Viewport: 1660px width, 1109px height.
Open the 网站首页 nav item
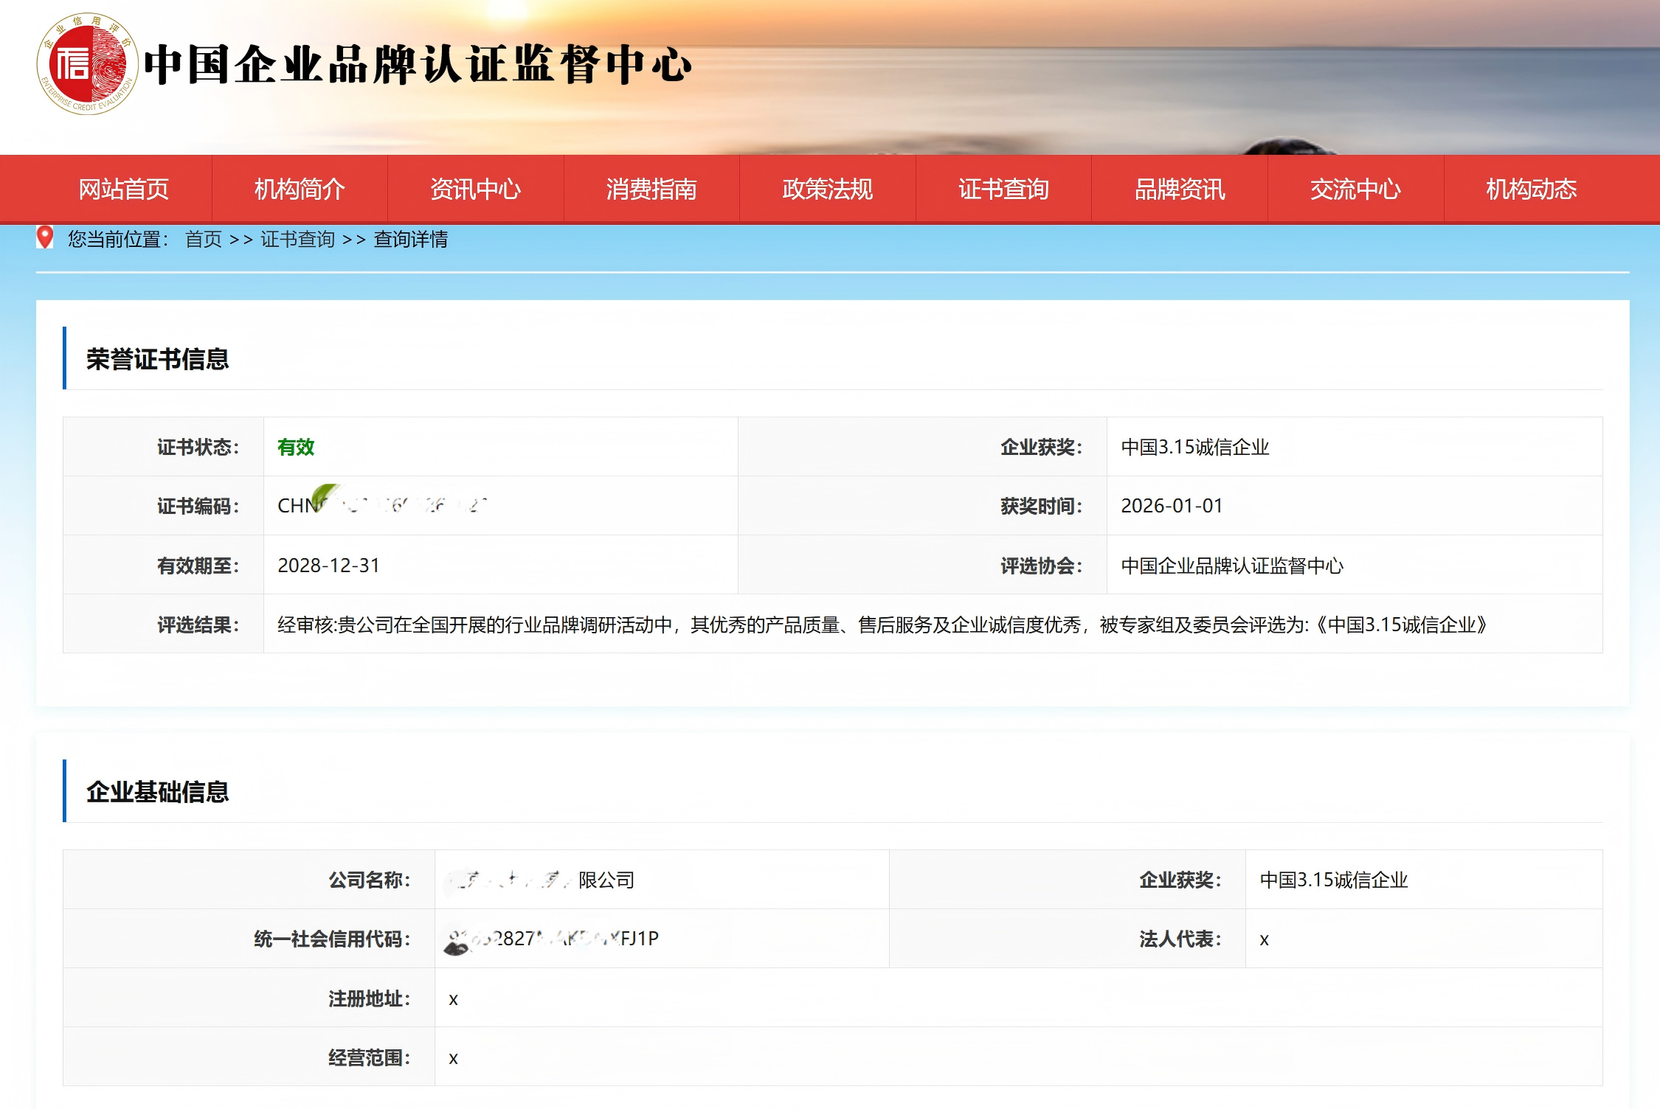(x=124, y=190)
